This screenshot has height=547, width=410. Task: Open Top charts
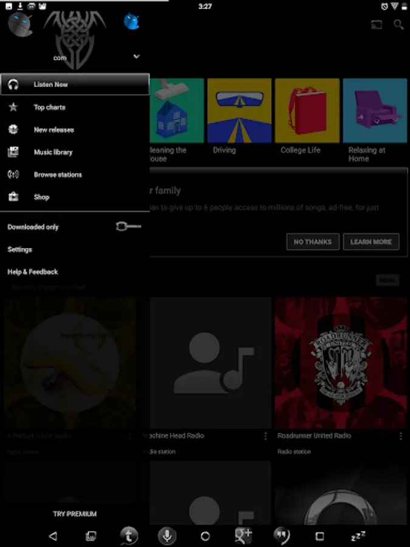pyautogui.click(x=75, y=107)
